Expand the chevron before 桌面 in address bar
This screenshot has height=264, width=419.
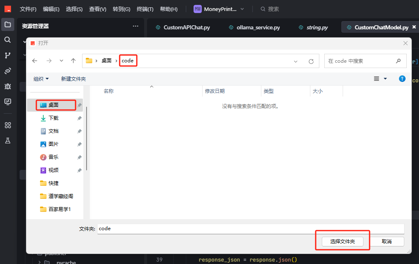point(96,61)
